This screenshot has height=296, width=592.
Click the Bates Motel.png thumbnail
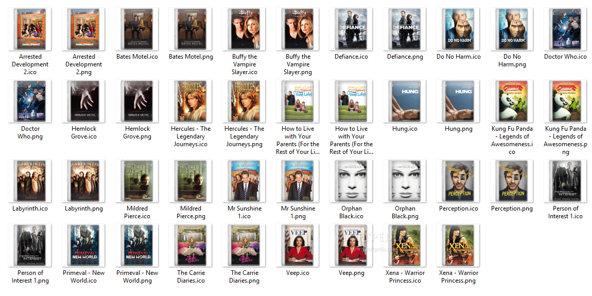click(190, 29)
